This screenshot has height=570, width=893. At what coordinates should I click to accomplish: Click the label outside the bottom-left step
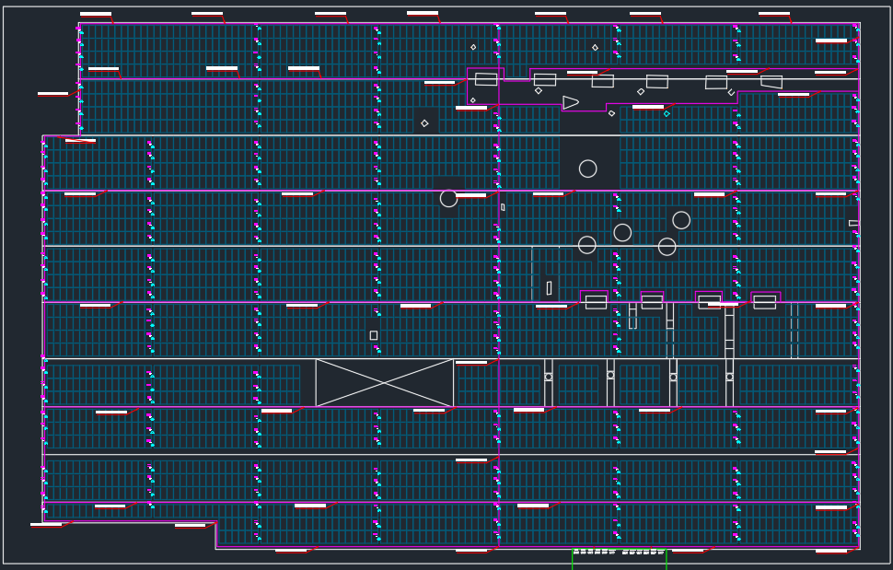coord(46,525)
